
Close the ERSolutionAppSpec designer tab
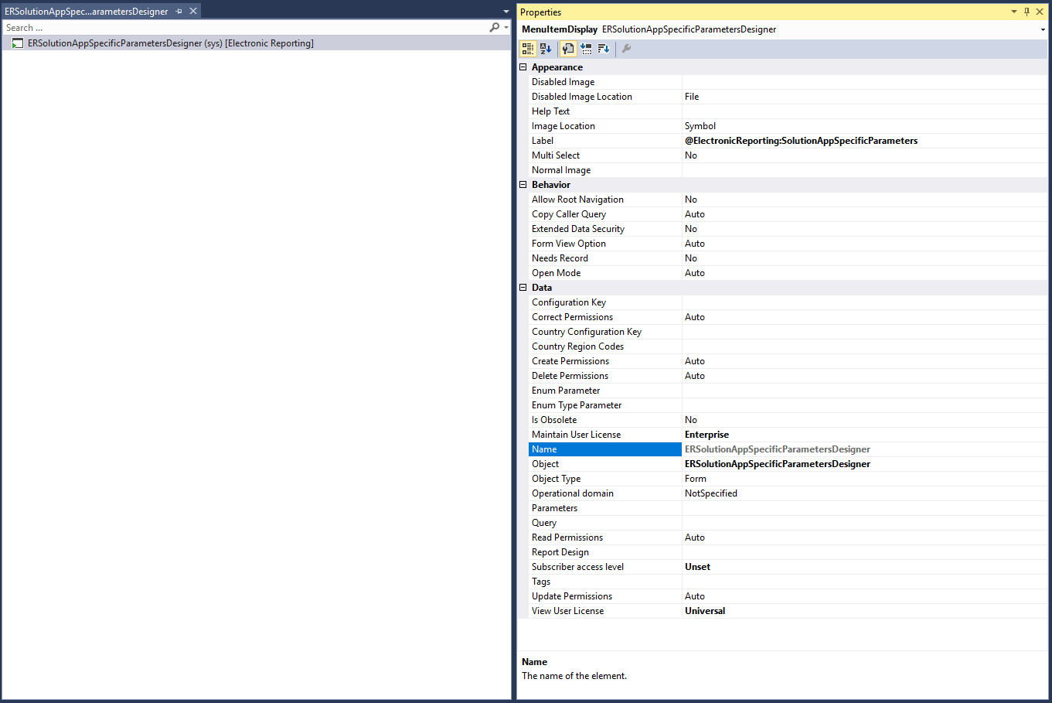(193, 12)
